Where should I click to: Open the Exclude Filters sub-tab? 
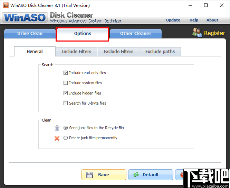coord(118,52)
